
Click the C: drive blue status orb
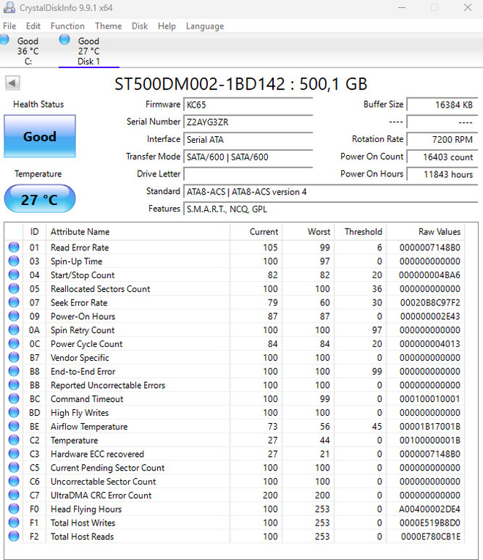(x=4, y=39)
